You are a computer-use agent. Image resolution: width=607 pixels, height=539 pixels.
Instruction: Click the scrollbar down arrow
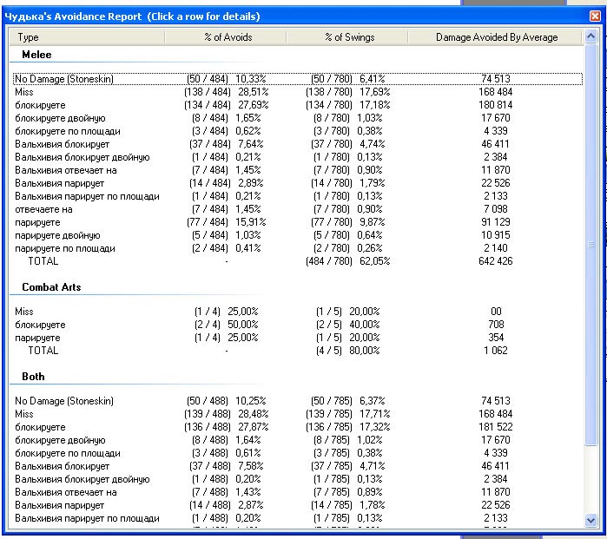[591, 520]
